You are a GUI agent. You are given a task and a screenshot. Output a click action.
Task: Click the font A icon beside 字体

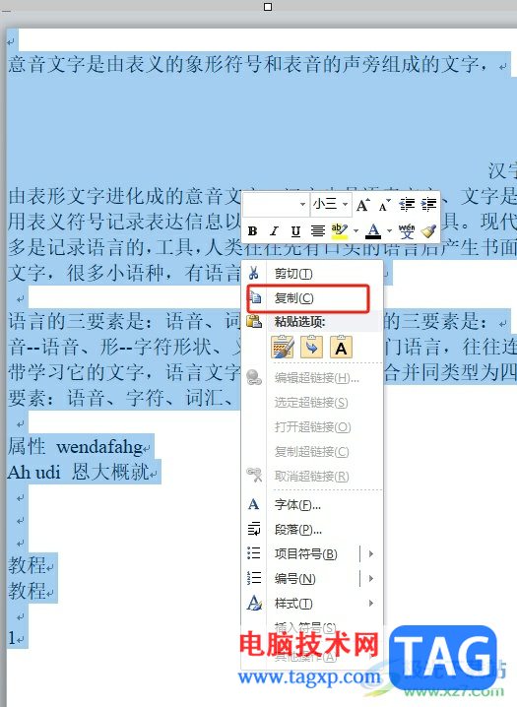click(x=253, y=504)
